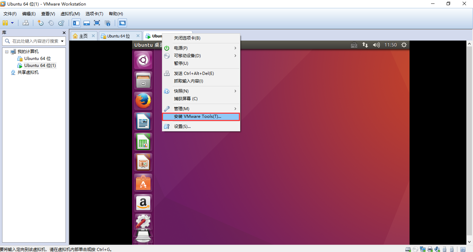Open the Files manager in Ubuntu launcher

[x=143, y=81]
